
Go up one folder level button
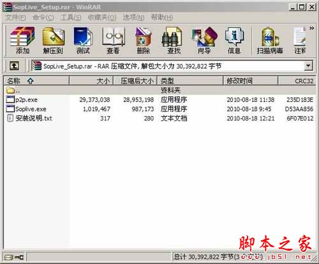[14, 66]
